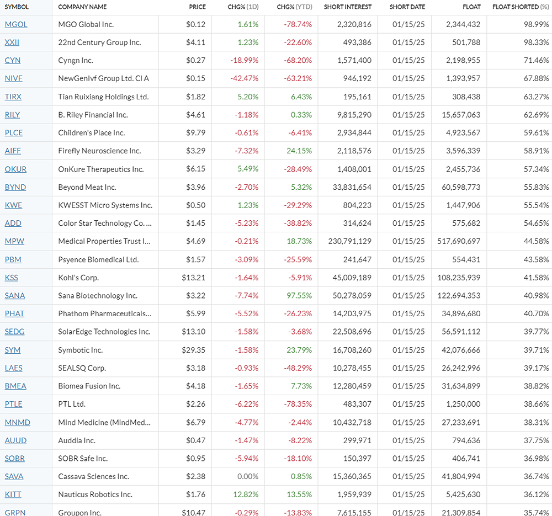The height and width of the screenshot is (516, 552).
Task: Select the $29.35 Symbotic price
Action: (194, 350)
